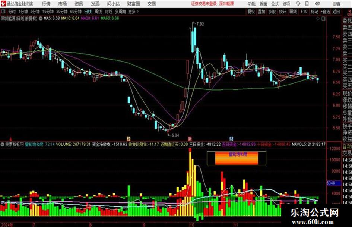This screenshot has height=227, width=352.
Task: Open the 问小达 menu
Action: [113, 4]
